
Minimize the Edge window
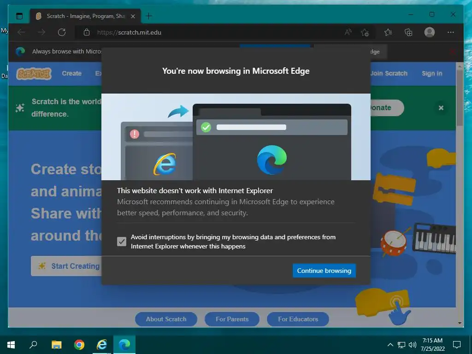pos(411,14)
